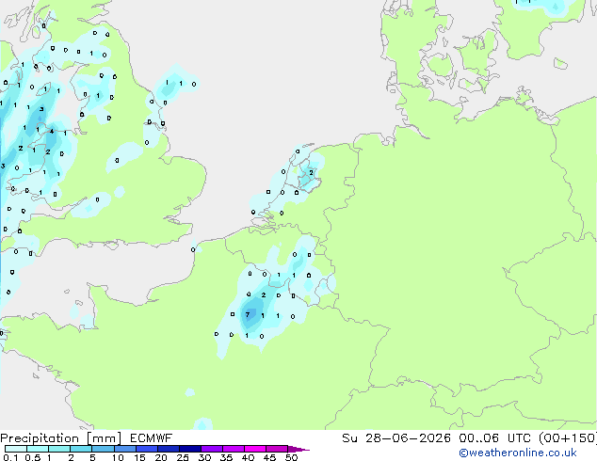Click the 2–5 mm legend swatch
This screenshot has width=597, height=461.
point(81,449)
